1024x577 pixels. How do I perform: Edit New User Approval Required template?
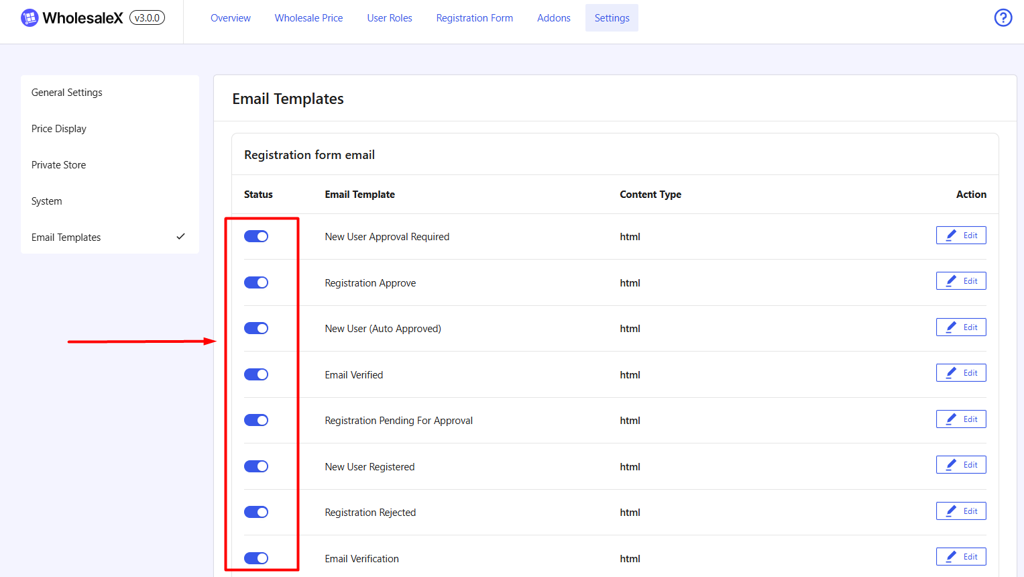pos(961,235)
